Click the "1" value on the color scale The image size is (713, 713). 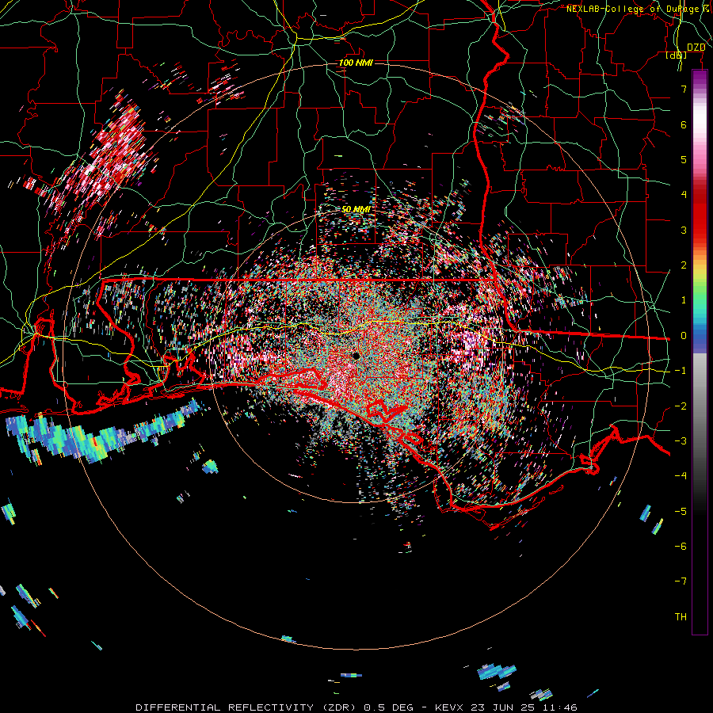[684, 300]
